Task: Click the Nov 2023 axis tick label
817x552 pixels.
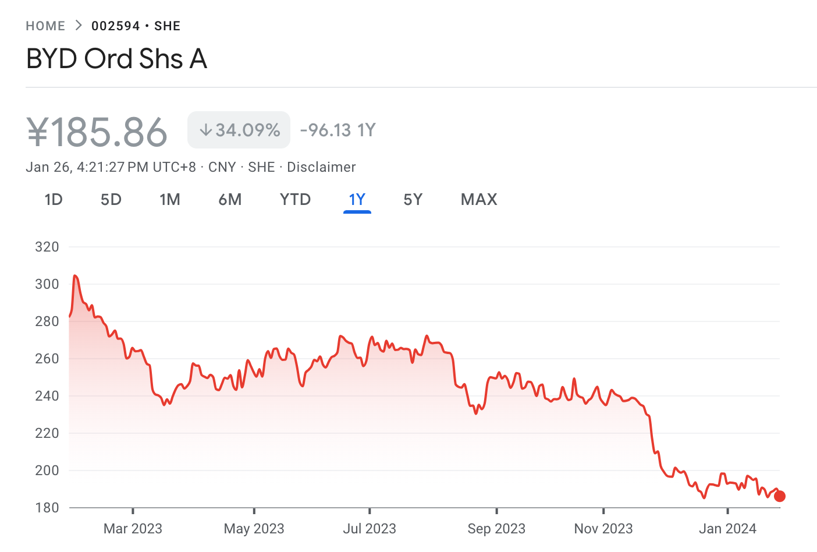Action: (x=603, y=529)
